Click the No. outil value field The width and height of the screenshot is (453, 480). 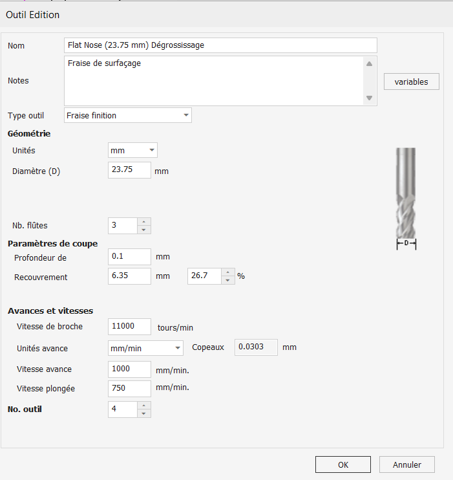(123, 409)
